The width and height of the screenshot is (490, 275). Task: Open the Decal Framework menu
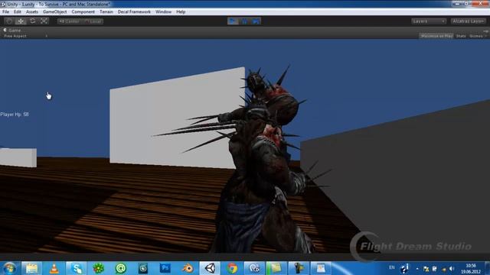click(x=134, y=12)
